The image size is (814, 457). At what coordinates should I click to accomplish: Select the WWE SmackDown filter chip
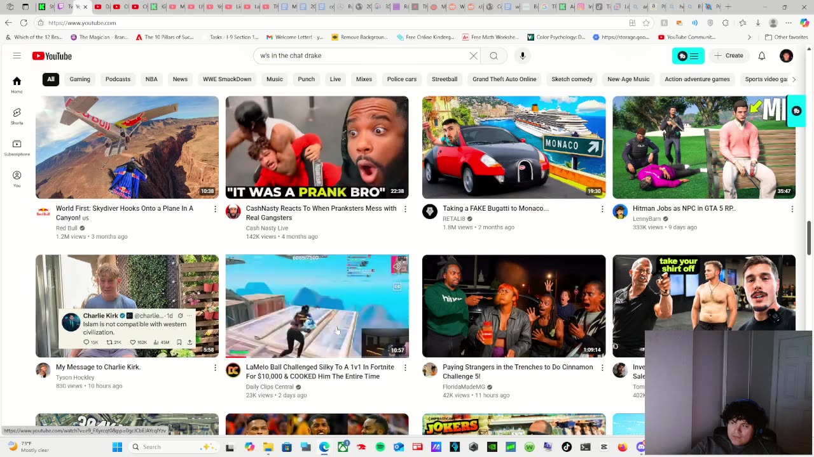point(227,79)
